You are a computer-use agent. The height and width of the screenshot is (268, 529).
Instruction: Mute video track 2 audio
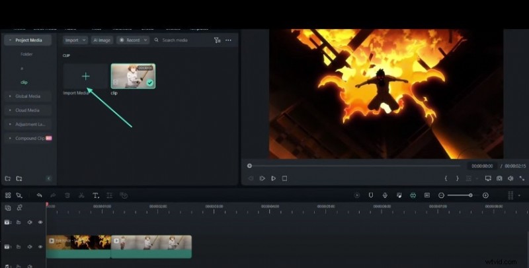[30, 222]
